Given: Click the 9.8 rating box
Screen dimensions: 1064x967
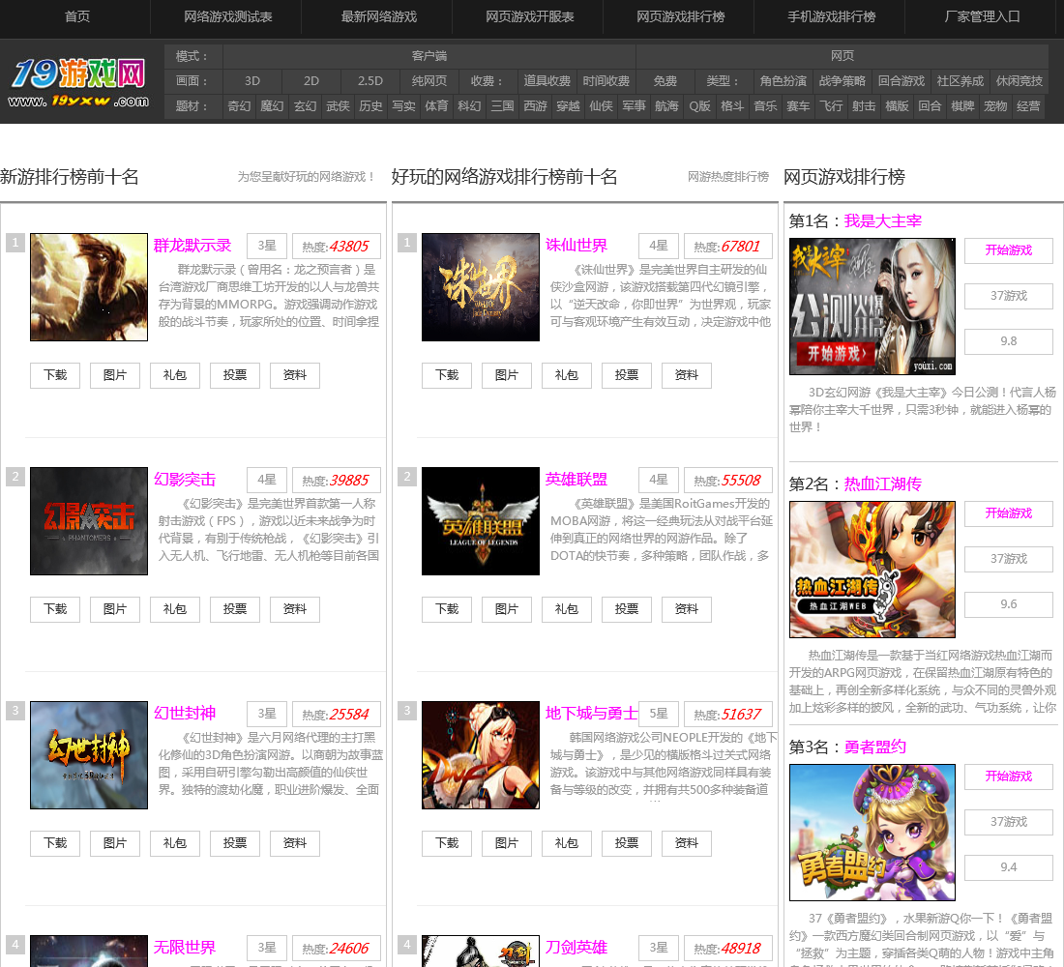Looking at the screenshot, I should 1008,341.
